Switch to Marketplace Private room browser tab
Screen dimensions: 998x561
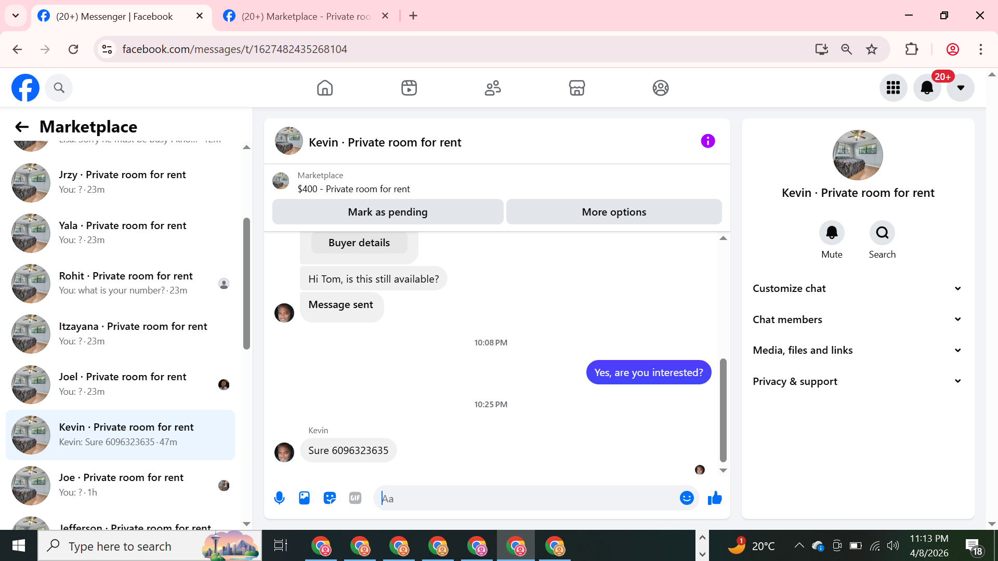306,16
